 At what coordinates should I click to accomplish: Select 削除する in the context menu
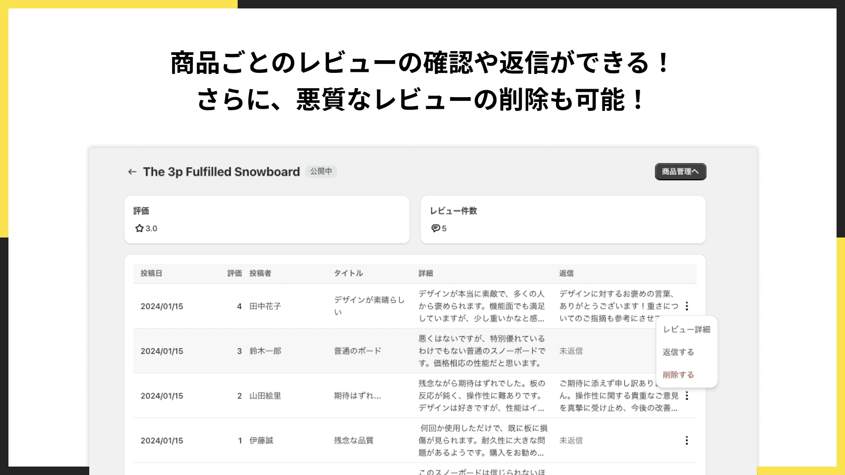[679, 375]
